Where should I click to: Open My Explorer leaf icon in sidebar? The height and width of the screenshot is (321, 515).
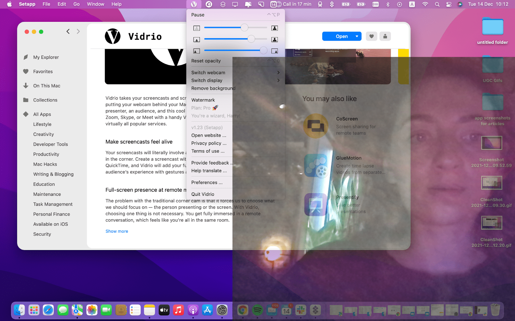(26, 57)
